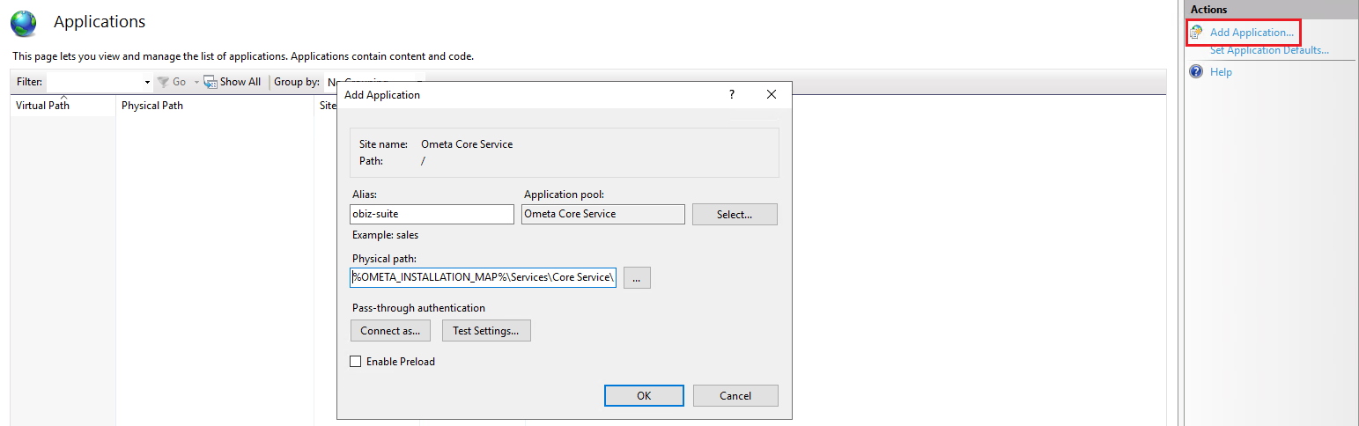Click Cancel in Add Application dialog
The image size is (1359, 426).
pyautogui.click(x=735, y=396)
